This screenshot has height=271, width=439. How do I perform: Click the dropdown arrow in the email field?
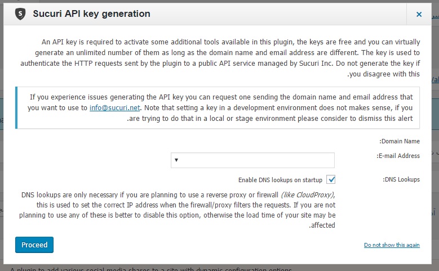(176, 160)
